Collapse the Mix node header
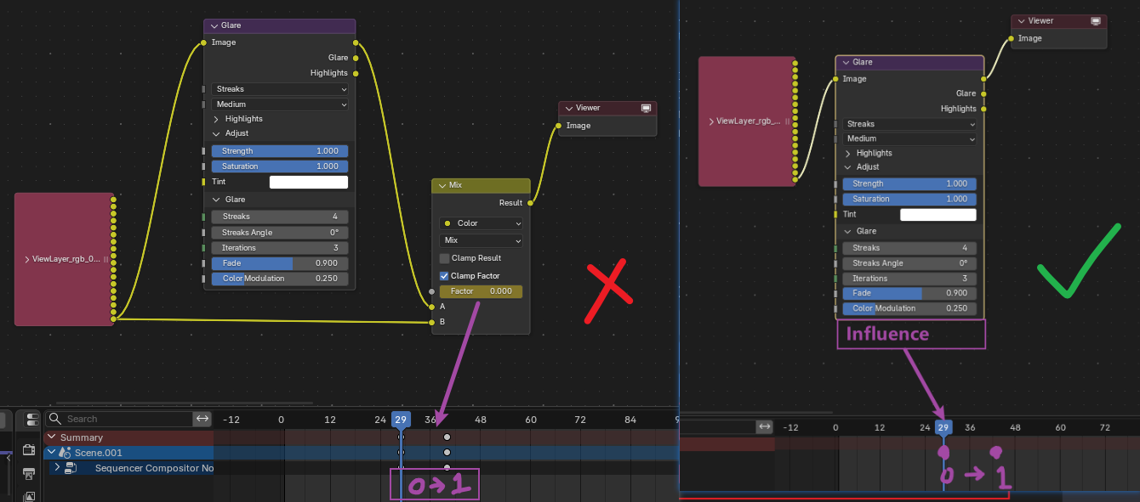 (x=441, y=185)
